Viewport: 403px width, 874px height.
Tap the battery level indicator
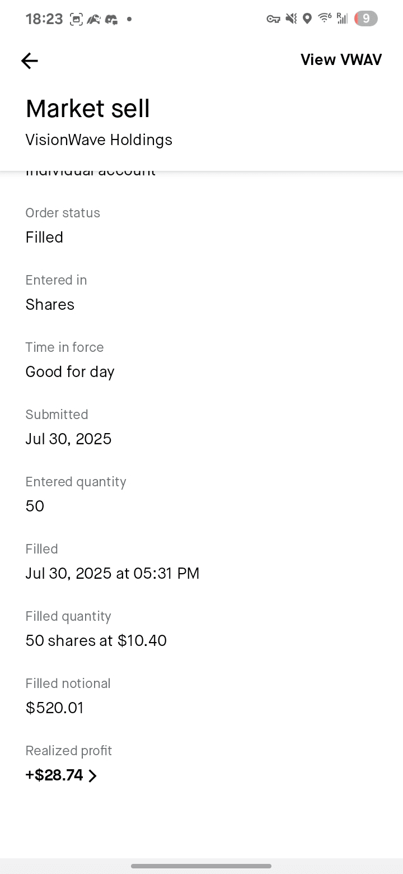point(365,19)
